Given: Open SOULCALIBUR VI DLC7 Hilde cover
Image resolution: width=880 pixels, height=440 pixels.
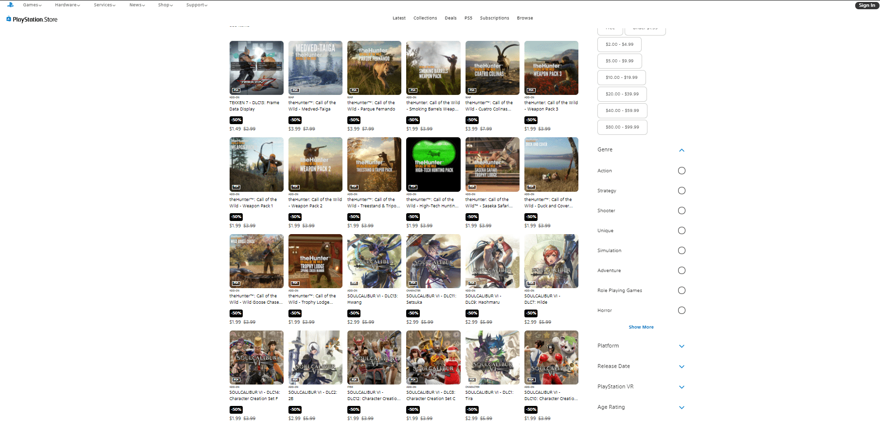Looking at the screenshot, I should tap(551, 261).
